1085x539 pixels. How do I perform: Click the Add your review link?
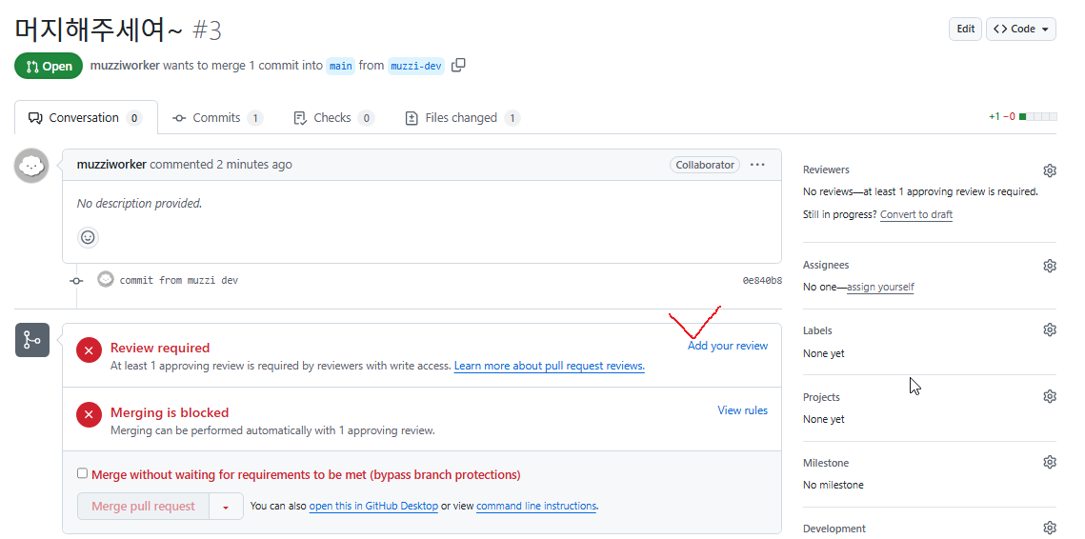click(727, 346)
